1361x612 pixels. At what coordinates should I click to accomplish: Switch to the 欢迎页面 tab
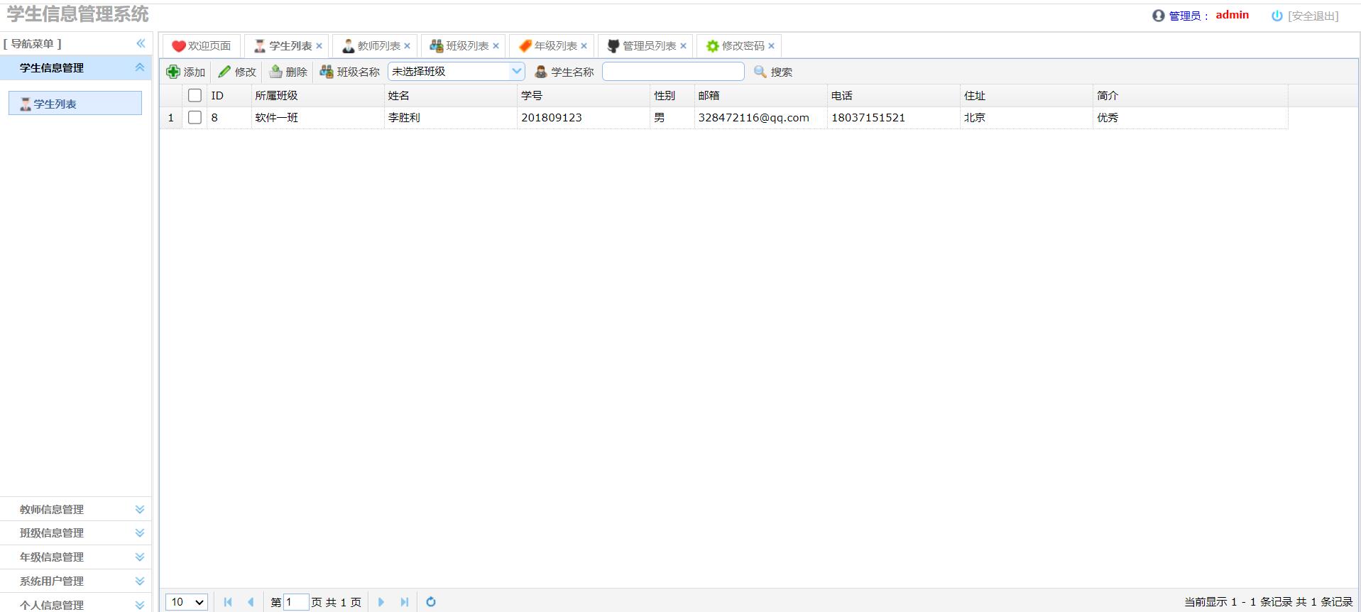point(202,46)
